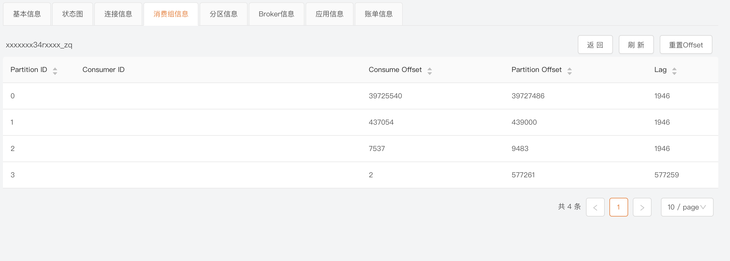The height and width of the screenshot is (261, 730).
Task: Go to previous page arrow
Action: [595, 207]
